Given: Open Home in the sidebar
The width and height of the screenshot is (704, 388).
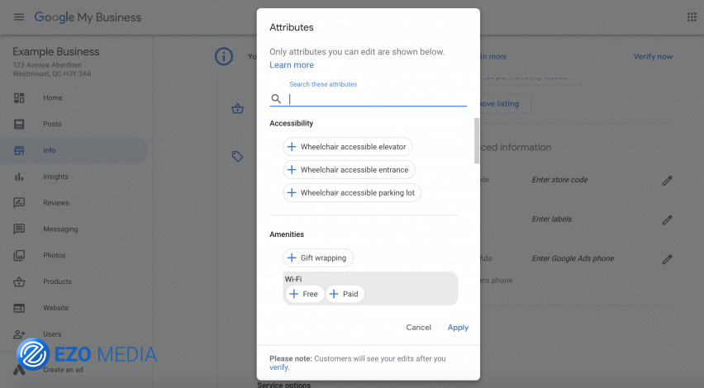Looking at the screenshot, I should pyautogui.click(x=53, y=97).
